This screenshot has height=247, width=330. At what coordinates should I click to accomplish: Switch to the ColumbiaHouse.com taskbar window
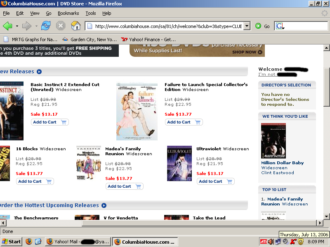pyautogui.click(x=145, y=242)
